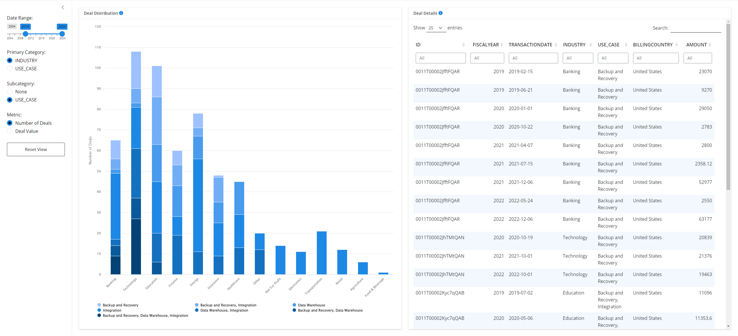This screenshot has width=738, height=336.
Task: Click the AMOUNT column filter box
Action: pos(698,58)
